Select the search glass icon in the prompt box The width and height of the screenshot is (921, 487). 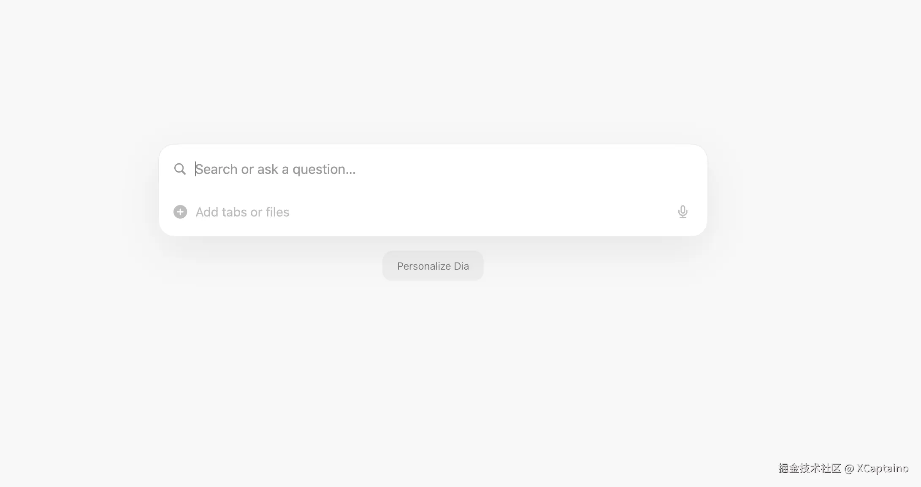[x=180, y=169]
